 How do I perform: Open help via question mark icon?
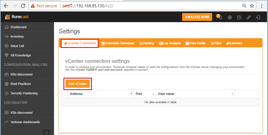(x=239, y=17)
